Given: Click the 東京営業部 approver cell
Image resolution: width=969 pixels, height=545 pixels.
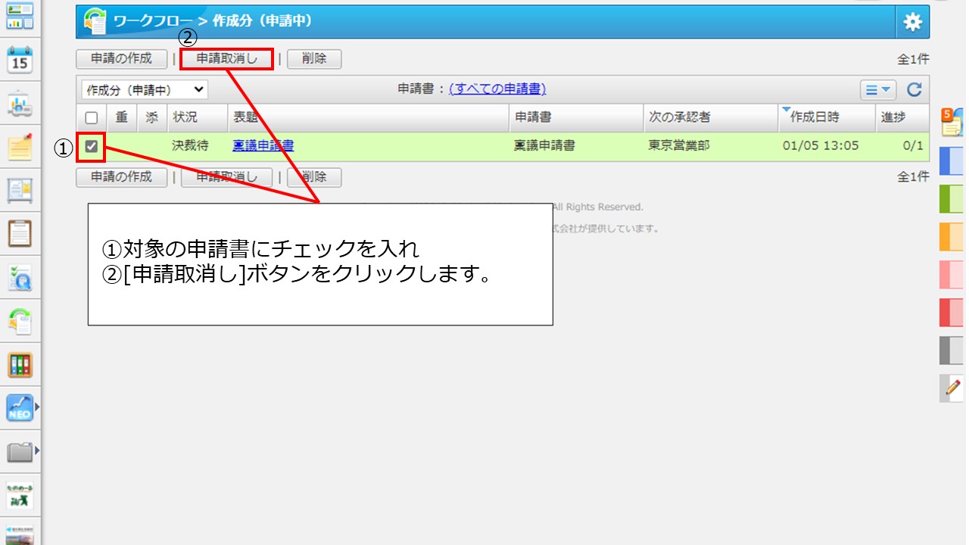Looking at the screenshot, I should [679, 146].
